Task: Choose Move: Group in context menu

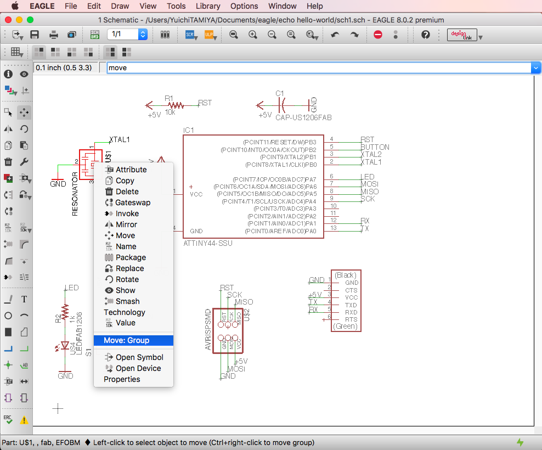Action: 133,340
